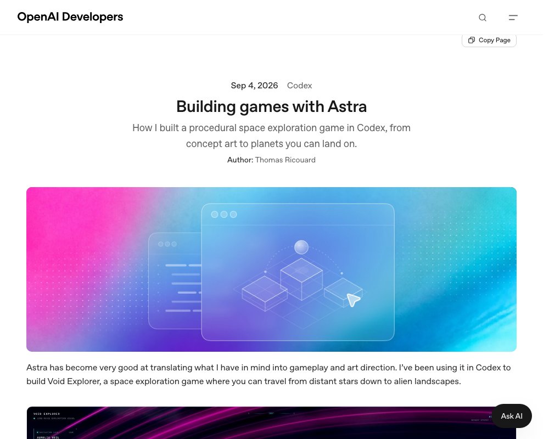Click the Void Explorer game screenshot
Screen dimensions: 549x439
click(271, 423)
